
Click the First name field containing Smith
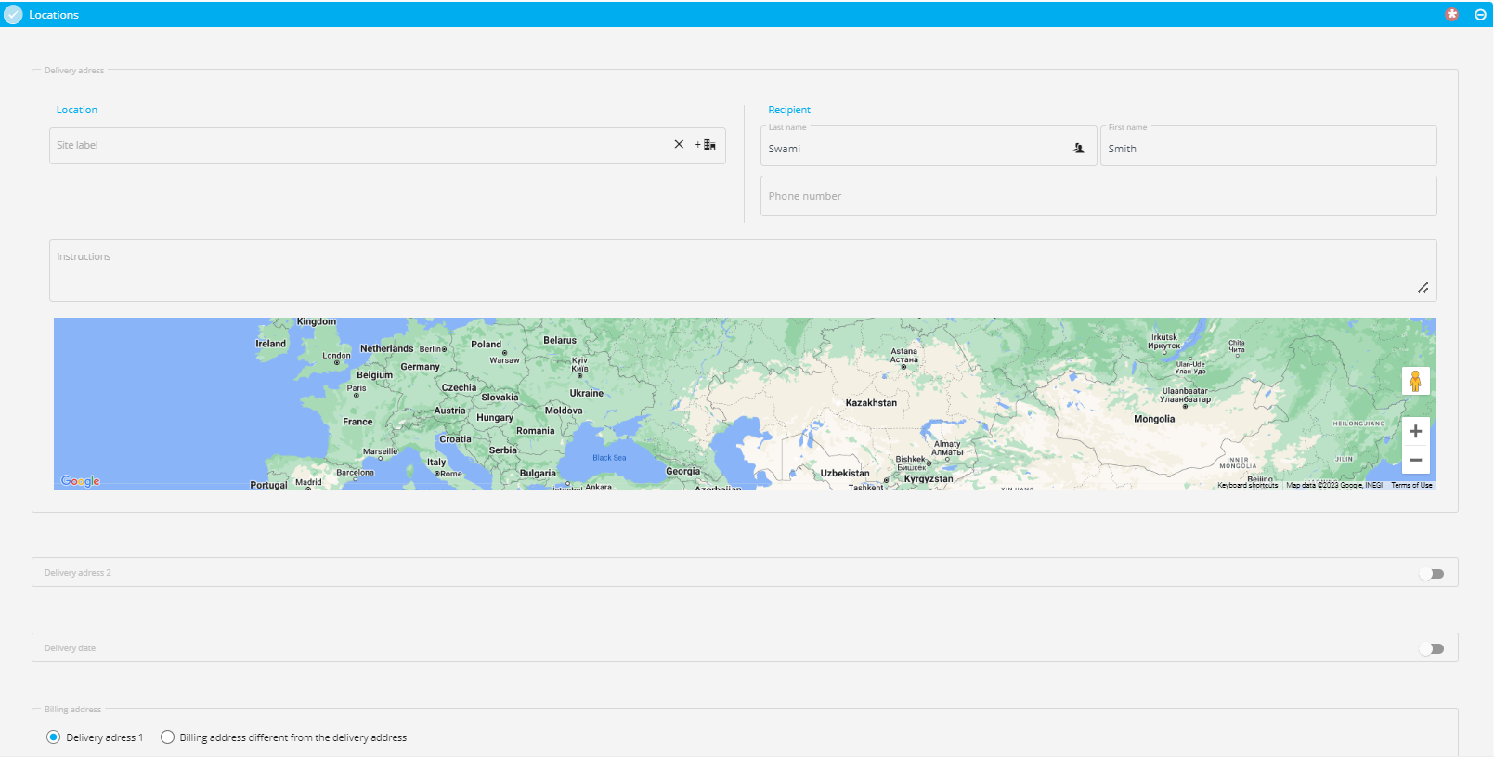[1268, 147]
